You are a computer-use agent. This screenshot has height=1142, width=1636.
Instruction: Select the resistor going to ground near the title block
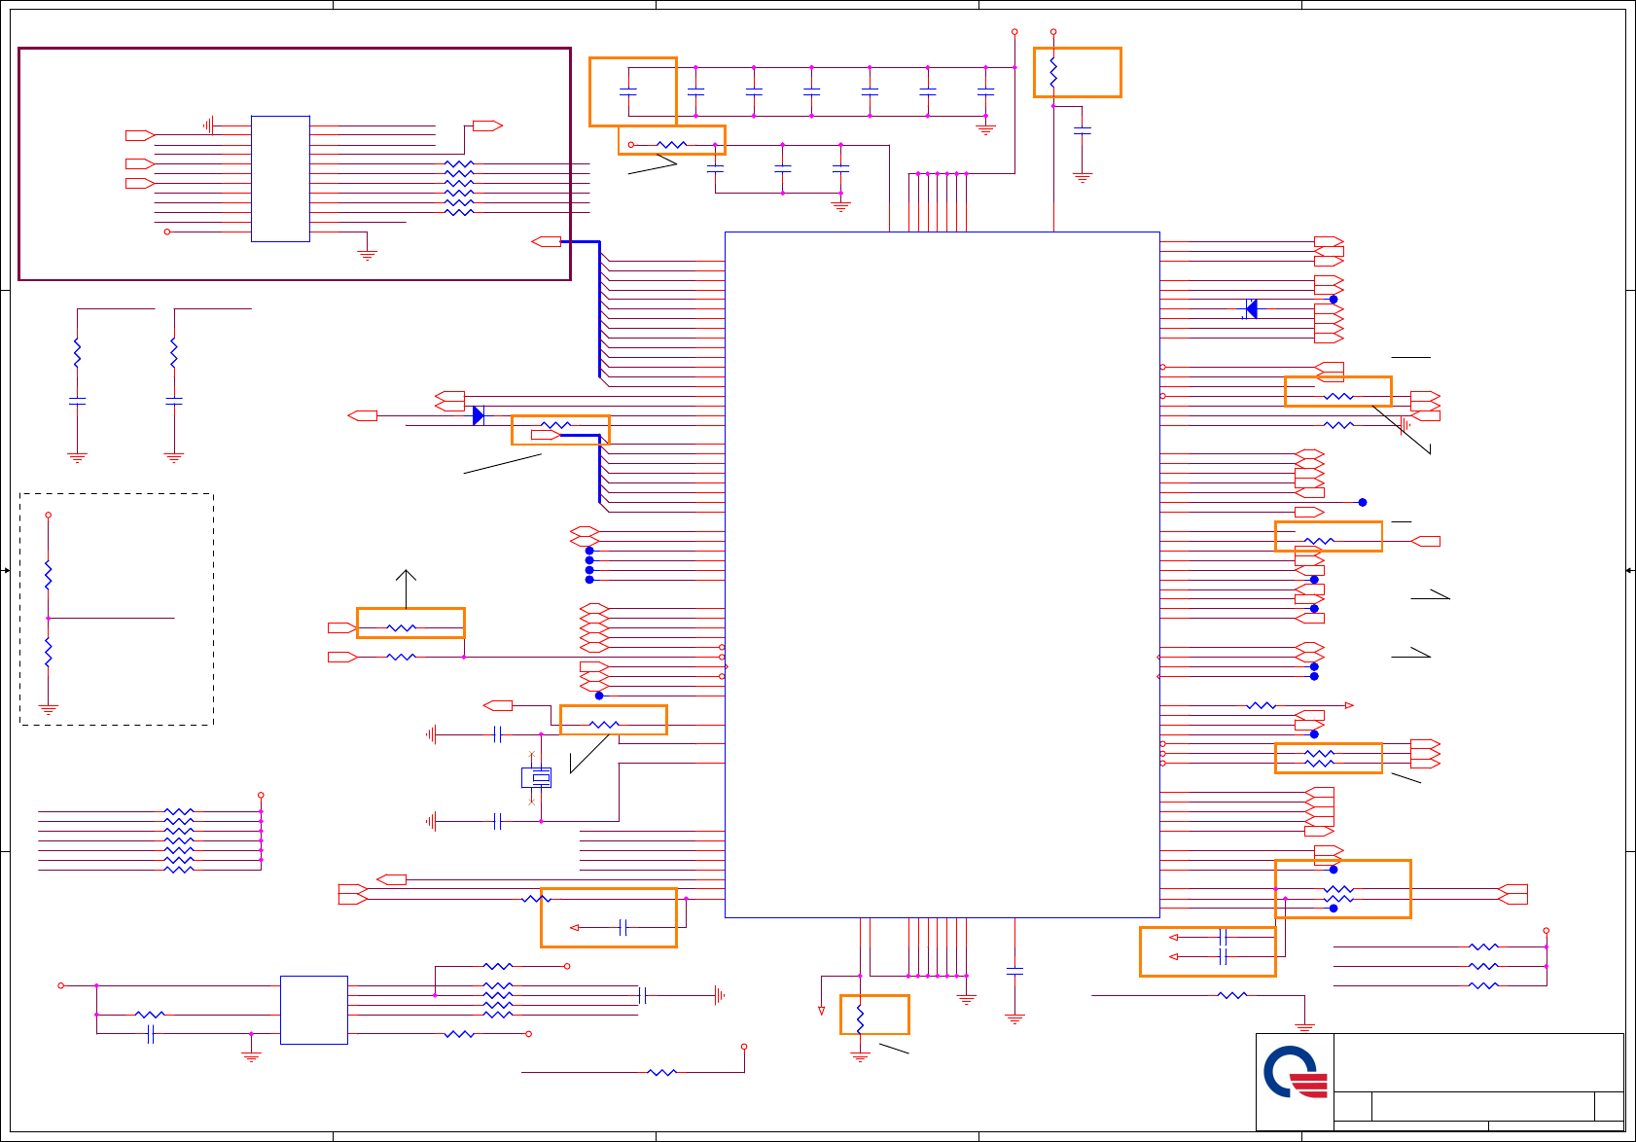click(x=1232, y=995)
